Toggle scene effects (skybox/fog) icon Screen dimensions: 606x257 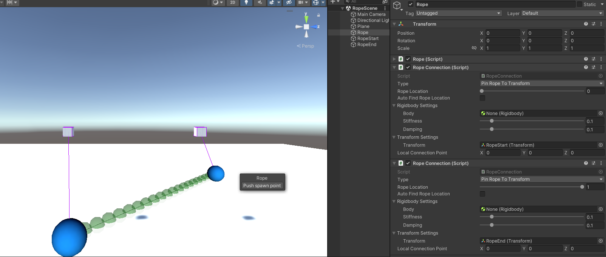(272, 3)
